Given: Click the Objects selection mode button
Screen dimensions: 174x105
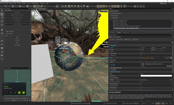Looking at the screenshot, I should [x=36, y=6].
